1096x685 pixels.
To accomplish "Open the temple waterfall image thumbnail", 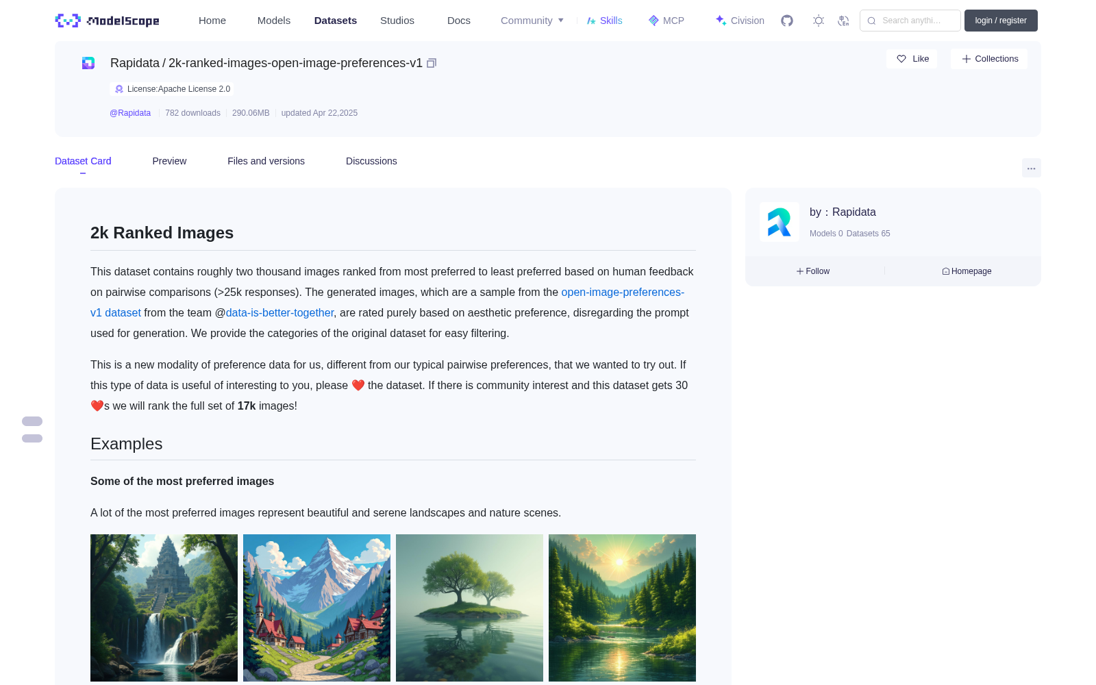I will point(164,608).
